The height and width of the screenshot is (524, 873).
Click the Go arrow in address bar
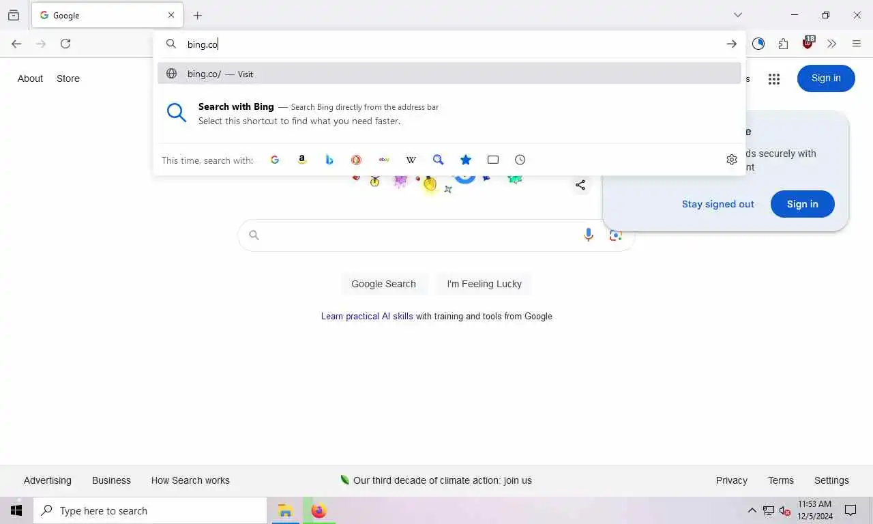point(731,44)
